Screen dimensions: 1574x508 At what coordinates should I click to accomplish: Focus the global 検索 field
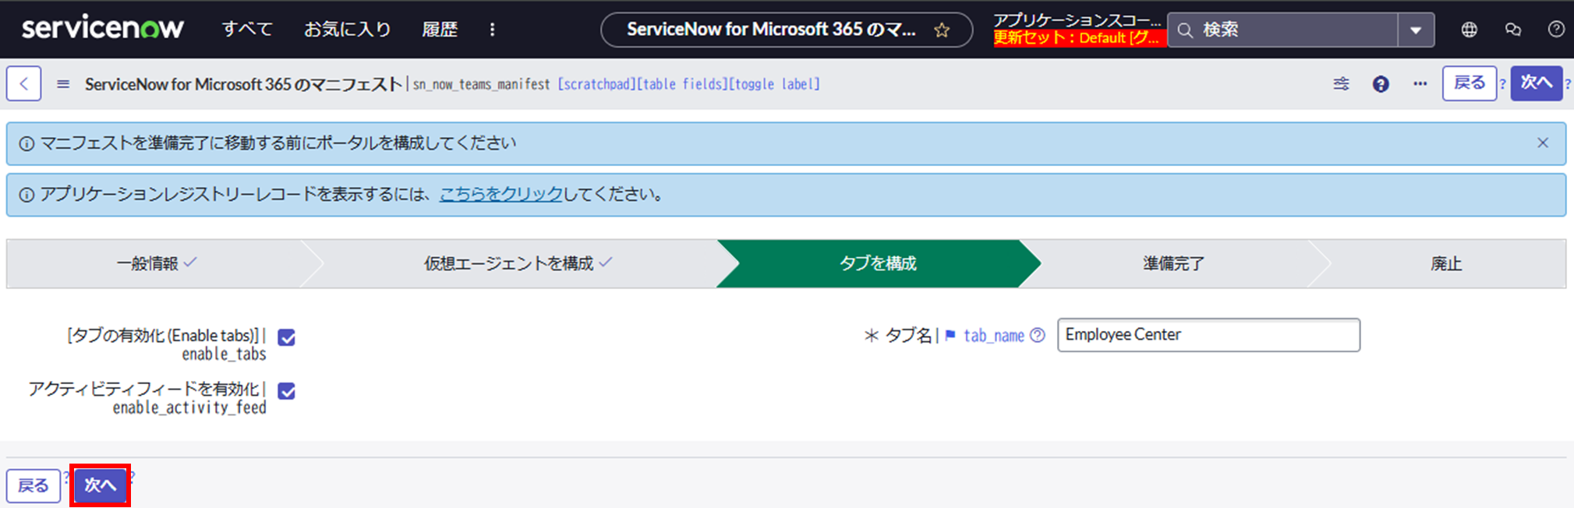click(1283, 30)
